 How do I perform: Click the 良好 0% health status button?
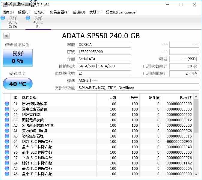point(18,58)
